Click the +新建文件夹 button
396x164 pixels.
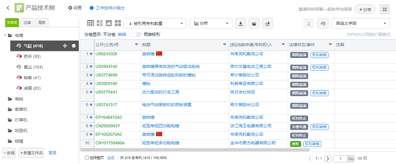(31, 153)
